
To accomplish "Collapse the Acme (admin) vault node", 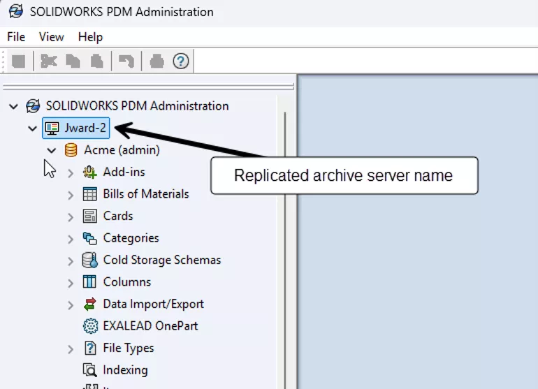I will pyautogui.click(x=52, y=150).
